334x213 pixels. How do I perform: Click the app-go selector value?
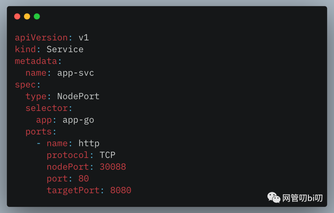click(x=78, y=120)
